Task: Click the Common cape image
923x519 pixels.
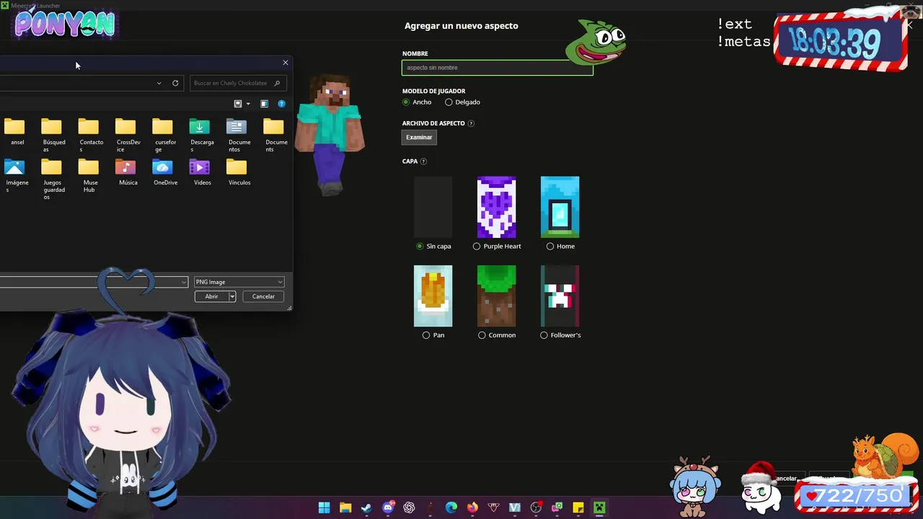Action: (496, 296)
